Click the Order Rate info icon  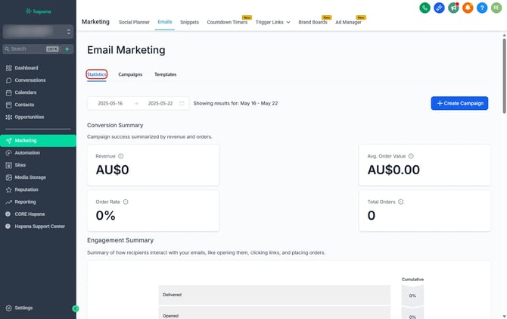point(126,202)
